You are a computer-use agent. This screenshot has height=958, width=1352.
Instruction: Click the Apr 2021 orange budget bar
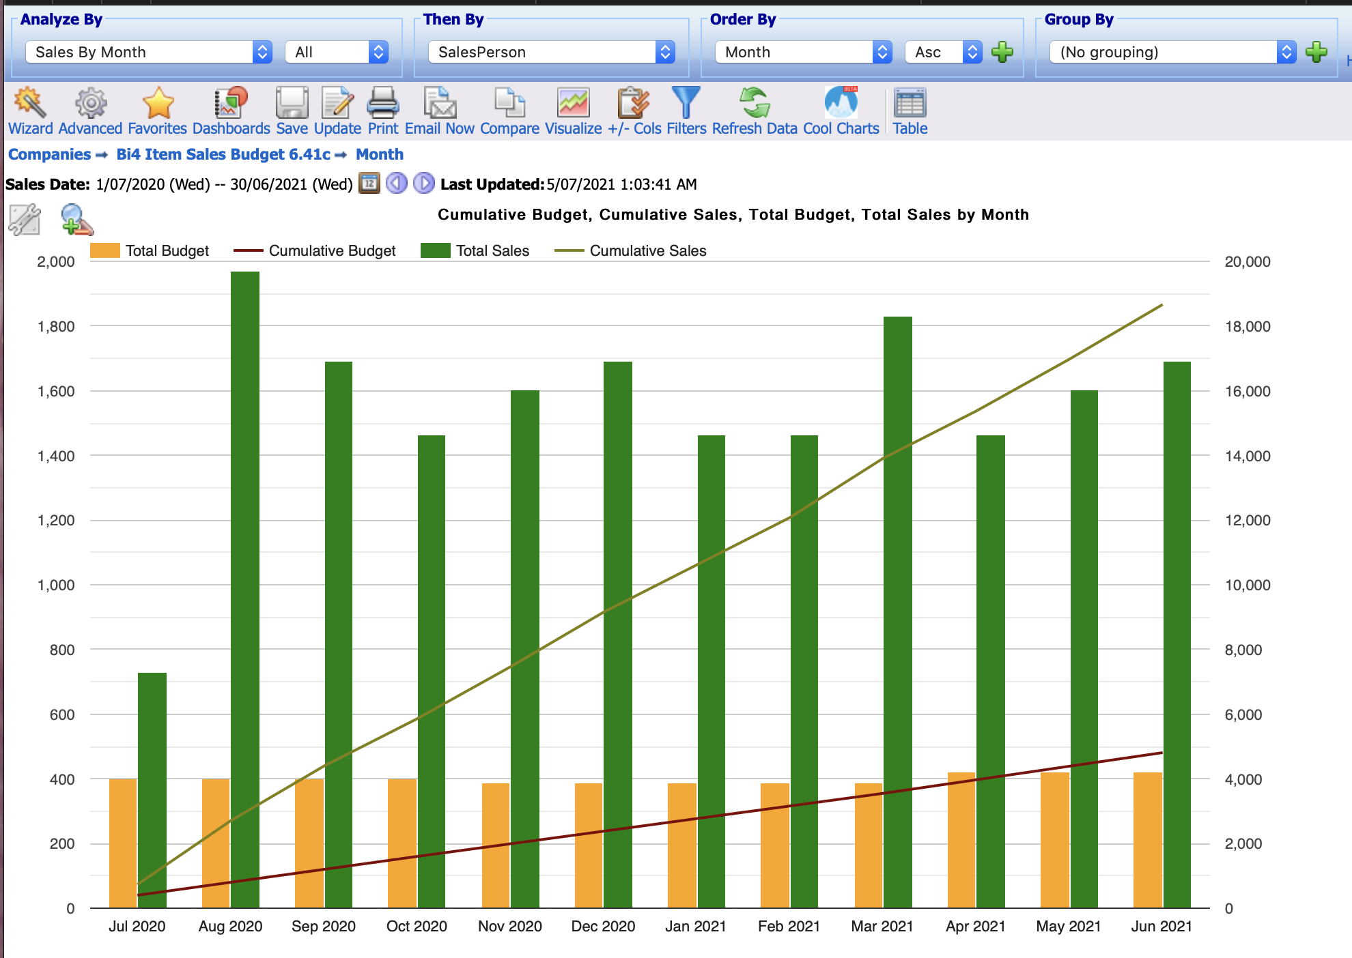point(961,840)
